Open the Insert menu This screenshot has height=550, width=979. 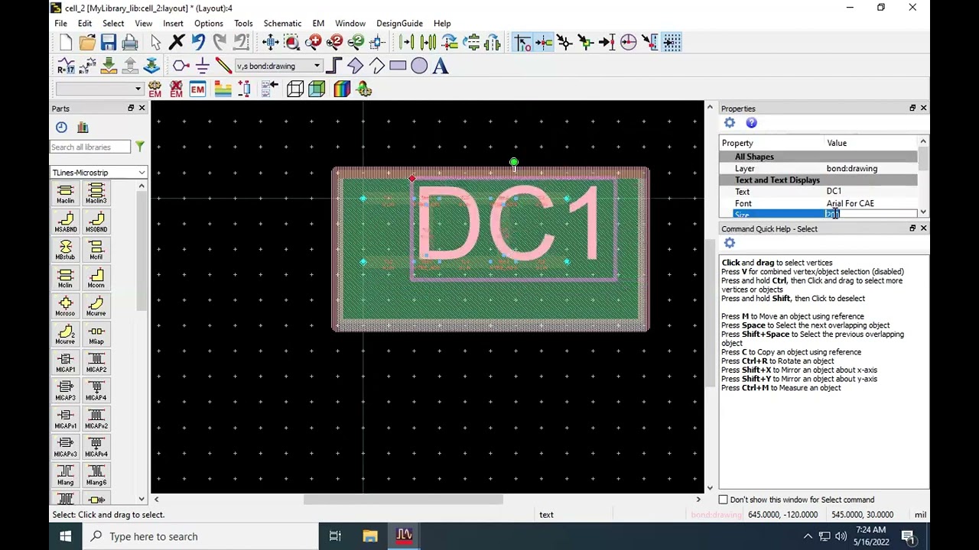coord(173,23)
